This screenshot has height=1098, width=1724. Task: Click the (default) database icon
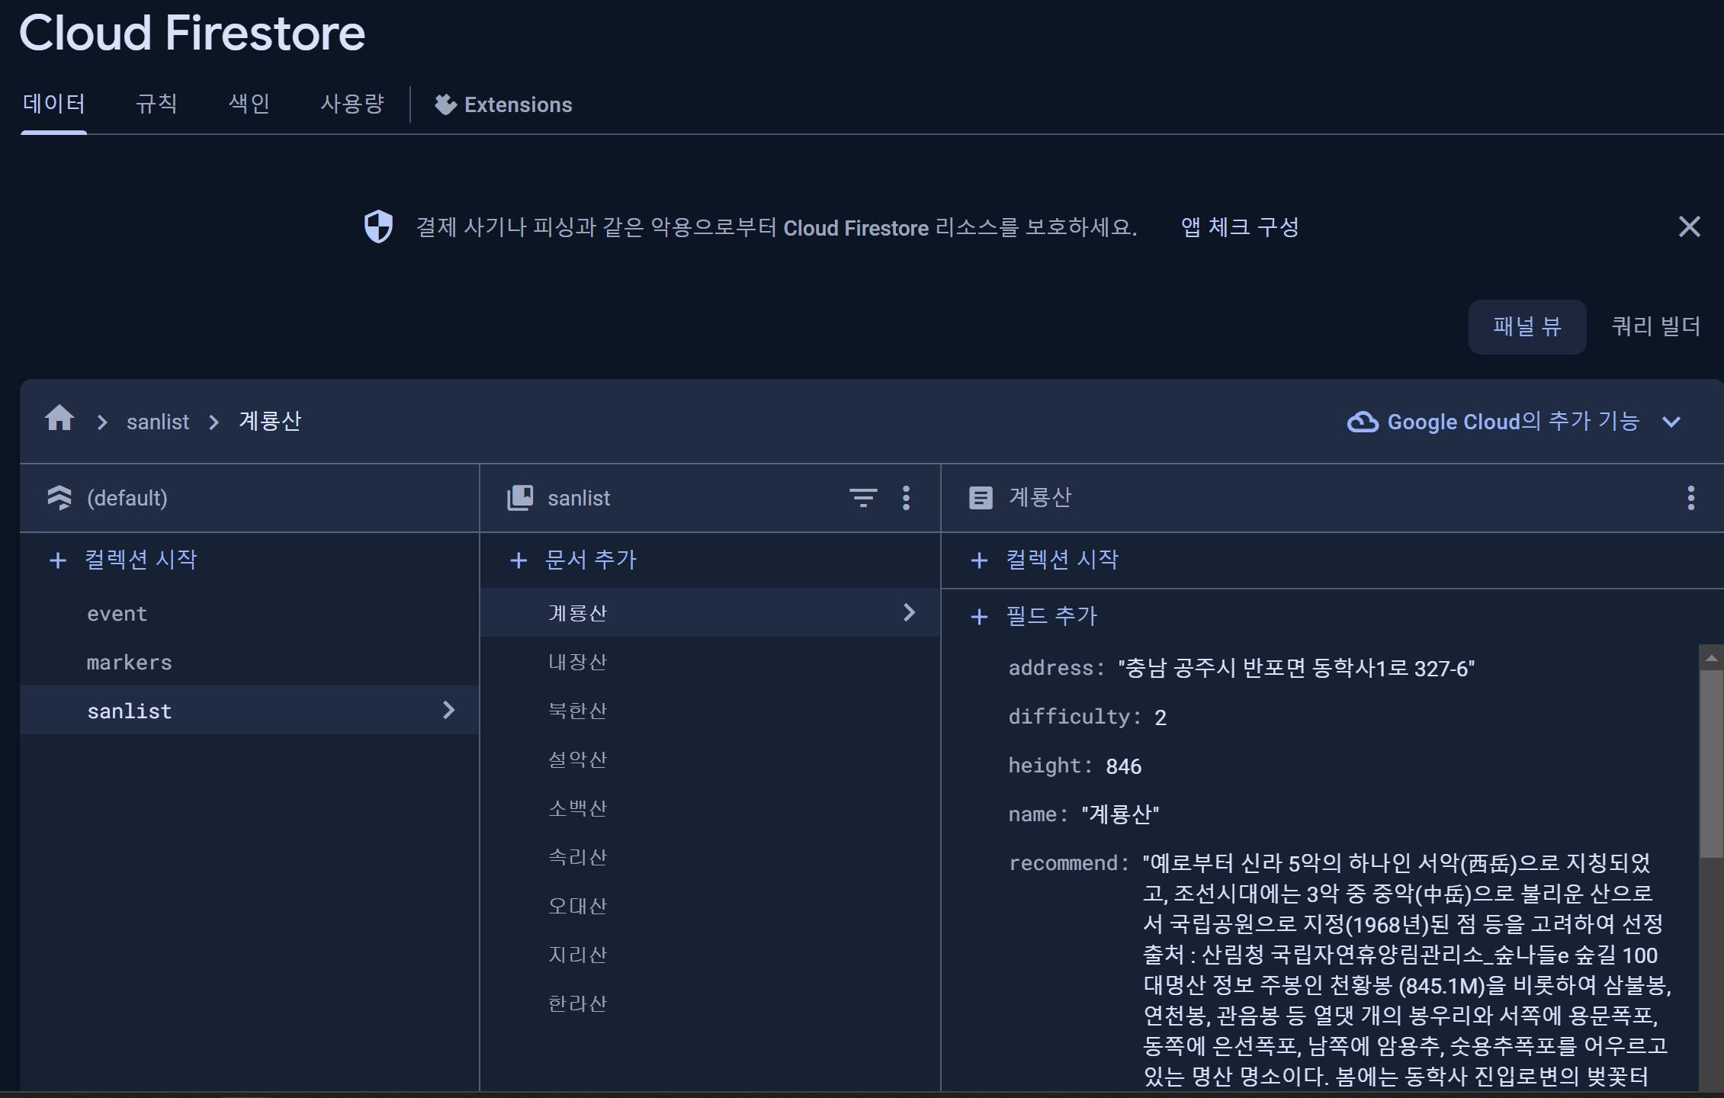pyautogui.click(x=59, y=498)
